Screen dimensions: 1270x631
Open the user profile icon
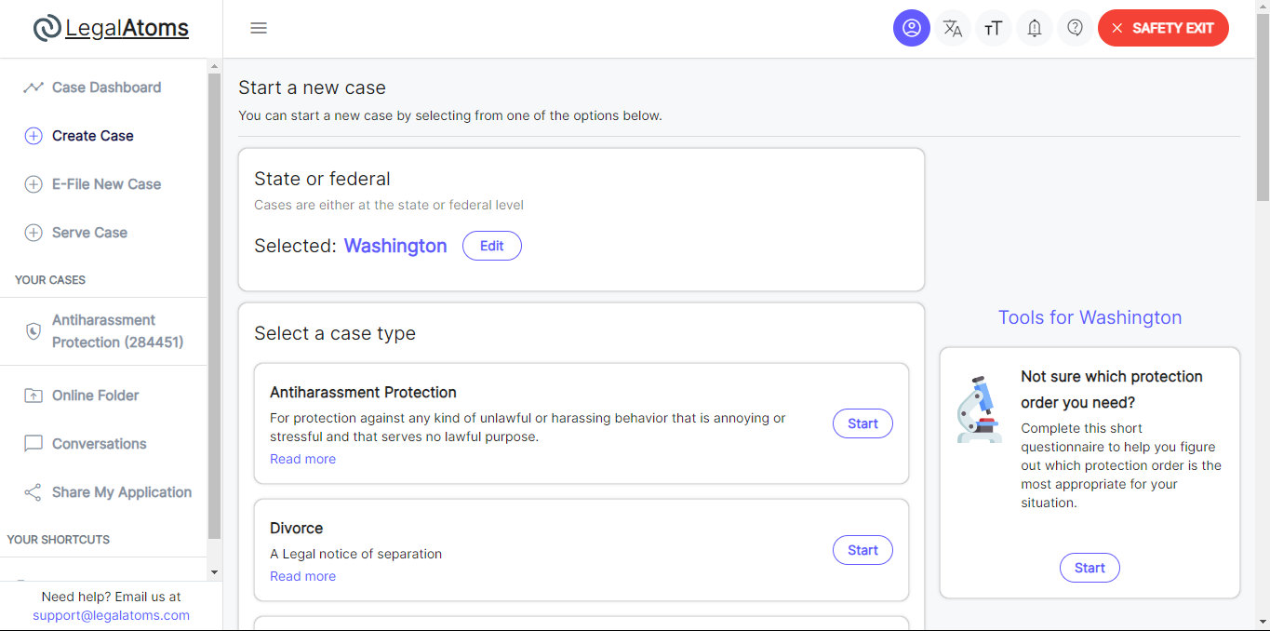pos(912,28)
